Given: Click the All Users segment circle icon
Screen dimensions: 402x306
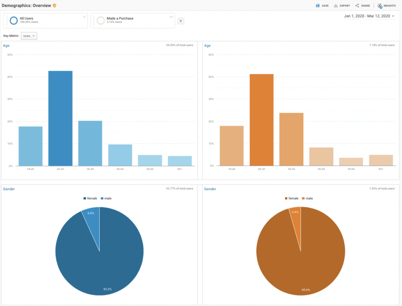Looking at the screenshot, I should point(14,20).
